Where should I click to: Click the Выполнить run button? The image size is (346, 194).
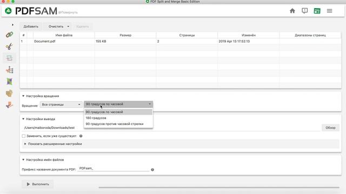[x=37, y=184]
